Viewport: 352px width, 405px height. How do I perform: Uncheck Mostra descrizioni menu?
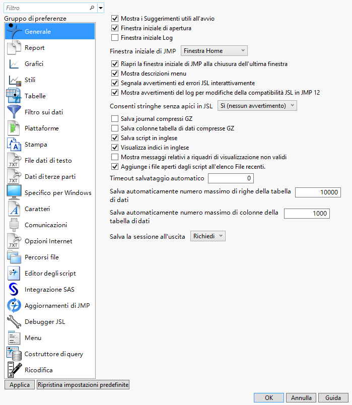tap(115, 74)
